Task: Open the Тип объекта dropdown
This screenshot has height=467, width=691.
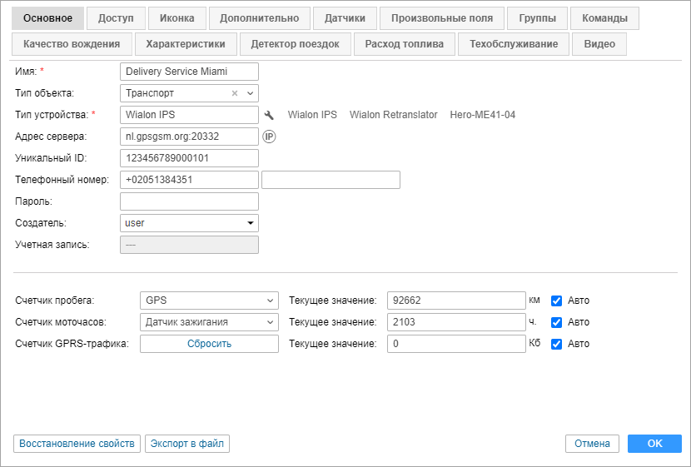Action: tap(251, 93)
